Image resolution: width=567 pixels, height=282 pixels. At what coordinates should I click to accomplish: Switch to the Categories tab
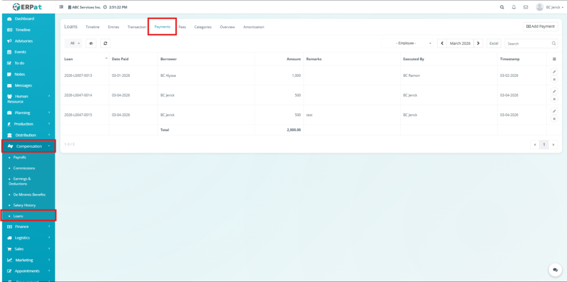tap(203, 27)
